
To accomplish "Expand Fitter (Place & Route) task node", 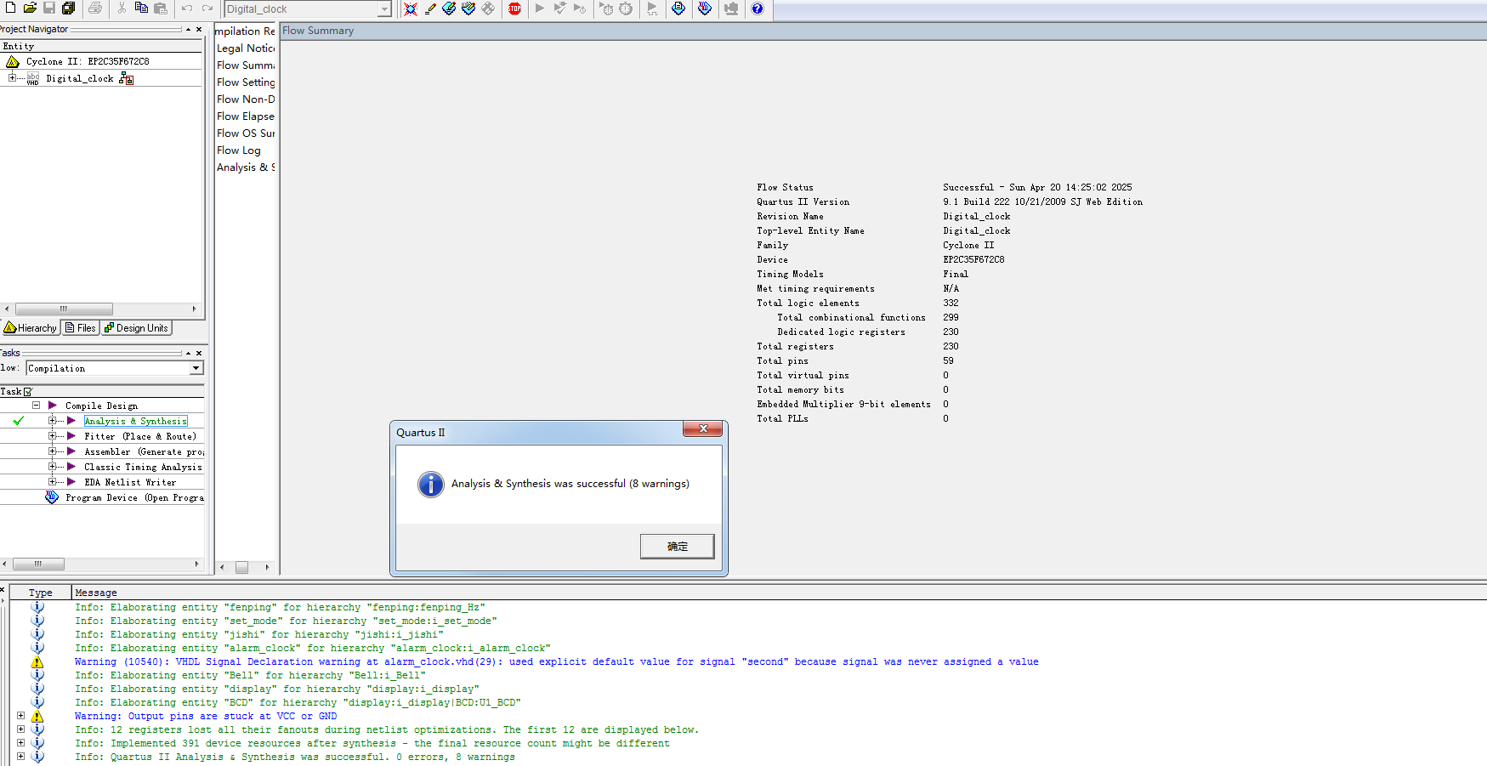I will click(x=52, y=436).
